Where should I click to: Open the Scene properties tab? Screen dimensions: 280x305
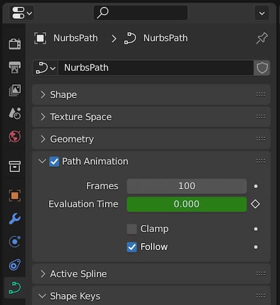coord(15,113)
